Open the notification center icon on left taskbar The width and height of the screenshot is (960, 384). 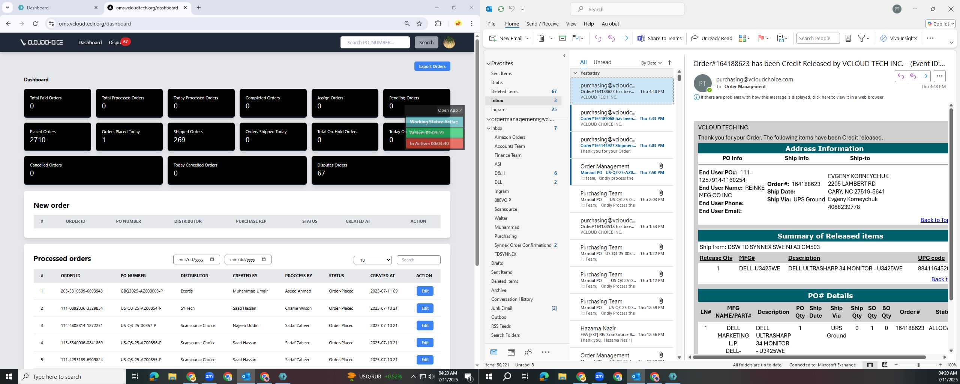coord(468,376)
